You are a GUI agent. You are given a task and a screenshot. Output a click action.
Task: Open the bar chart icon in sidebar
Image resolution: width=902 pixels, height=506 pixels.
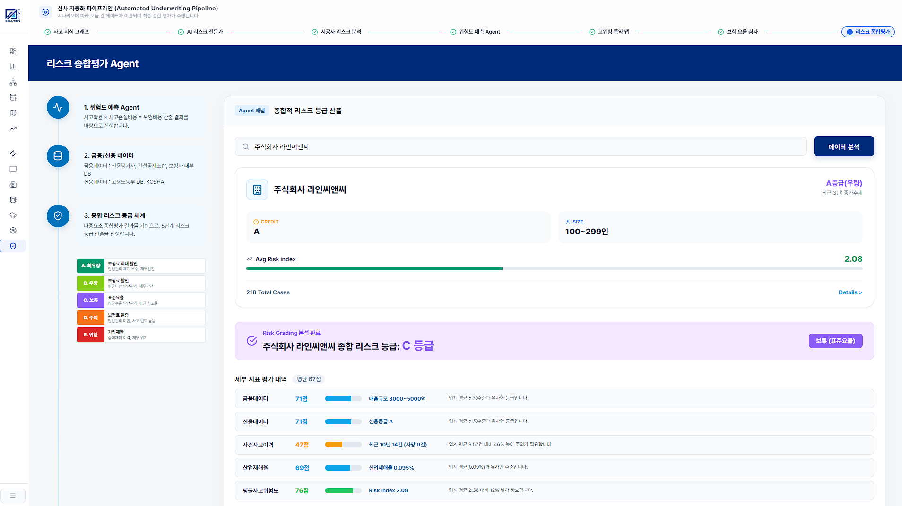click(x=13, y=67)
